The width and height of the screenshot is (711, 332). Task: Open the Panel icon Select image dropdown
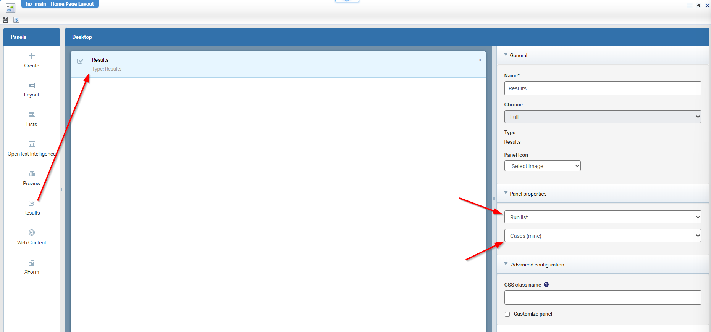pyautogui.click(x=542, y=166)
